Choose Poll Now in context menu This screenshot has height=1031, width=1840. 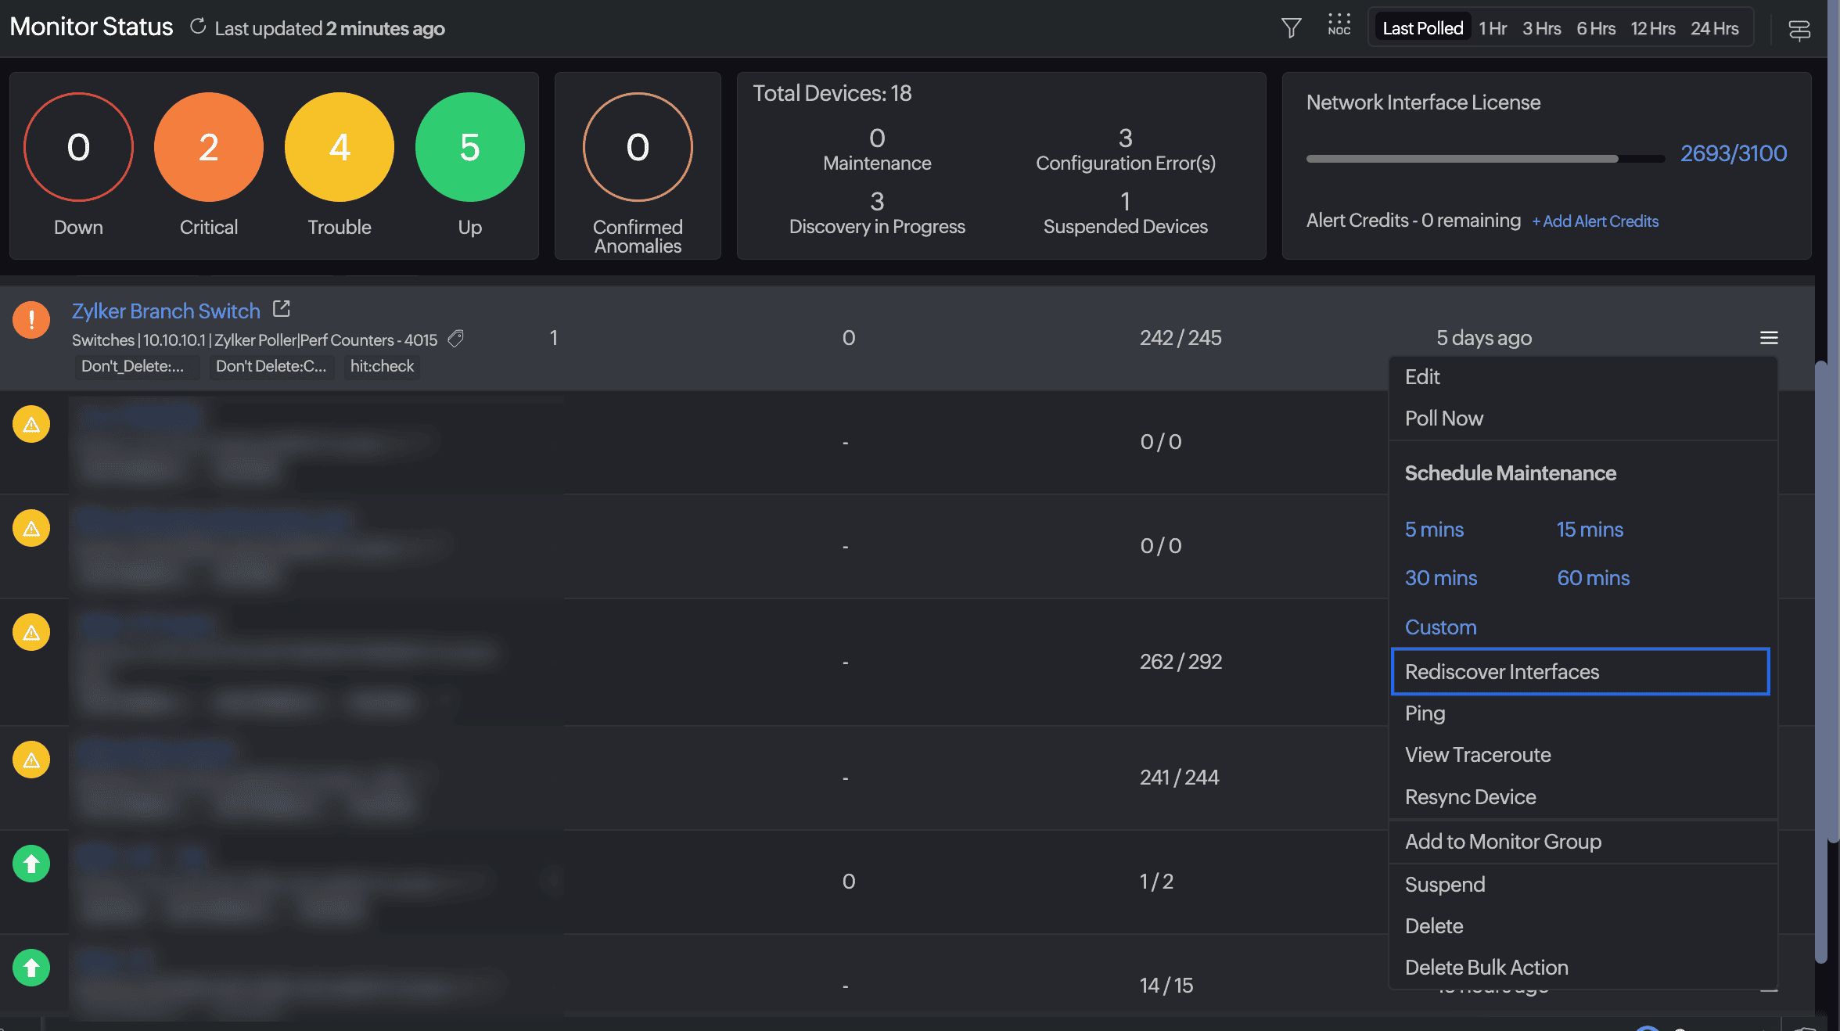tap(1443, 419)
